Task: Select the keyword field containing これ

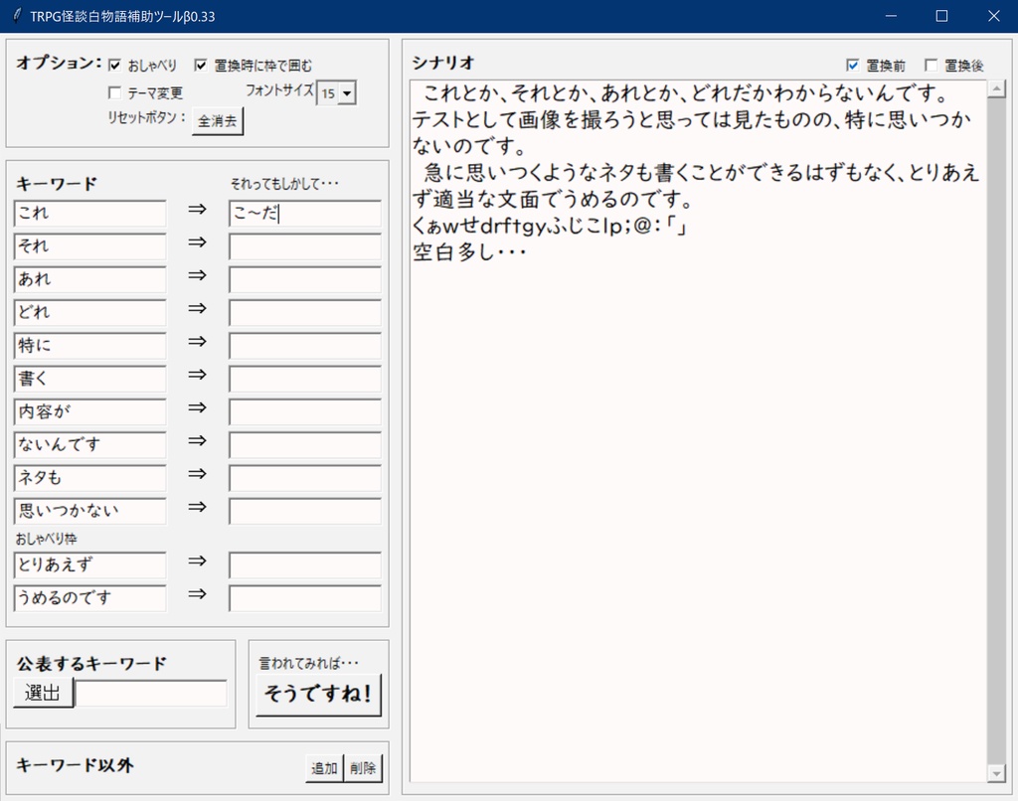Action: pyautogui.click(x=88, y=213)
